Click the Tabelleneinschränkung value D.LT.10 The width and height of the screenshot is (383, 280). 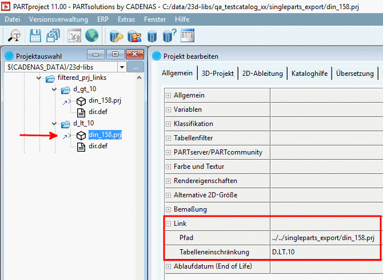coord(284,252)
